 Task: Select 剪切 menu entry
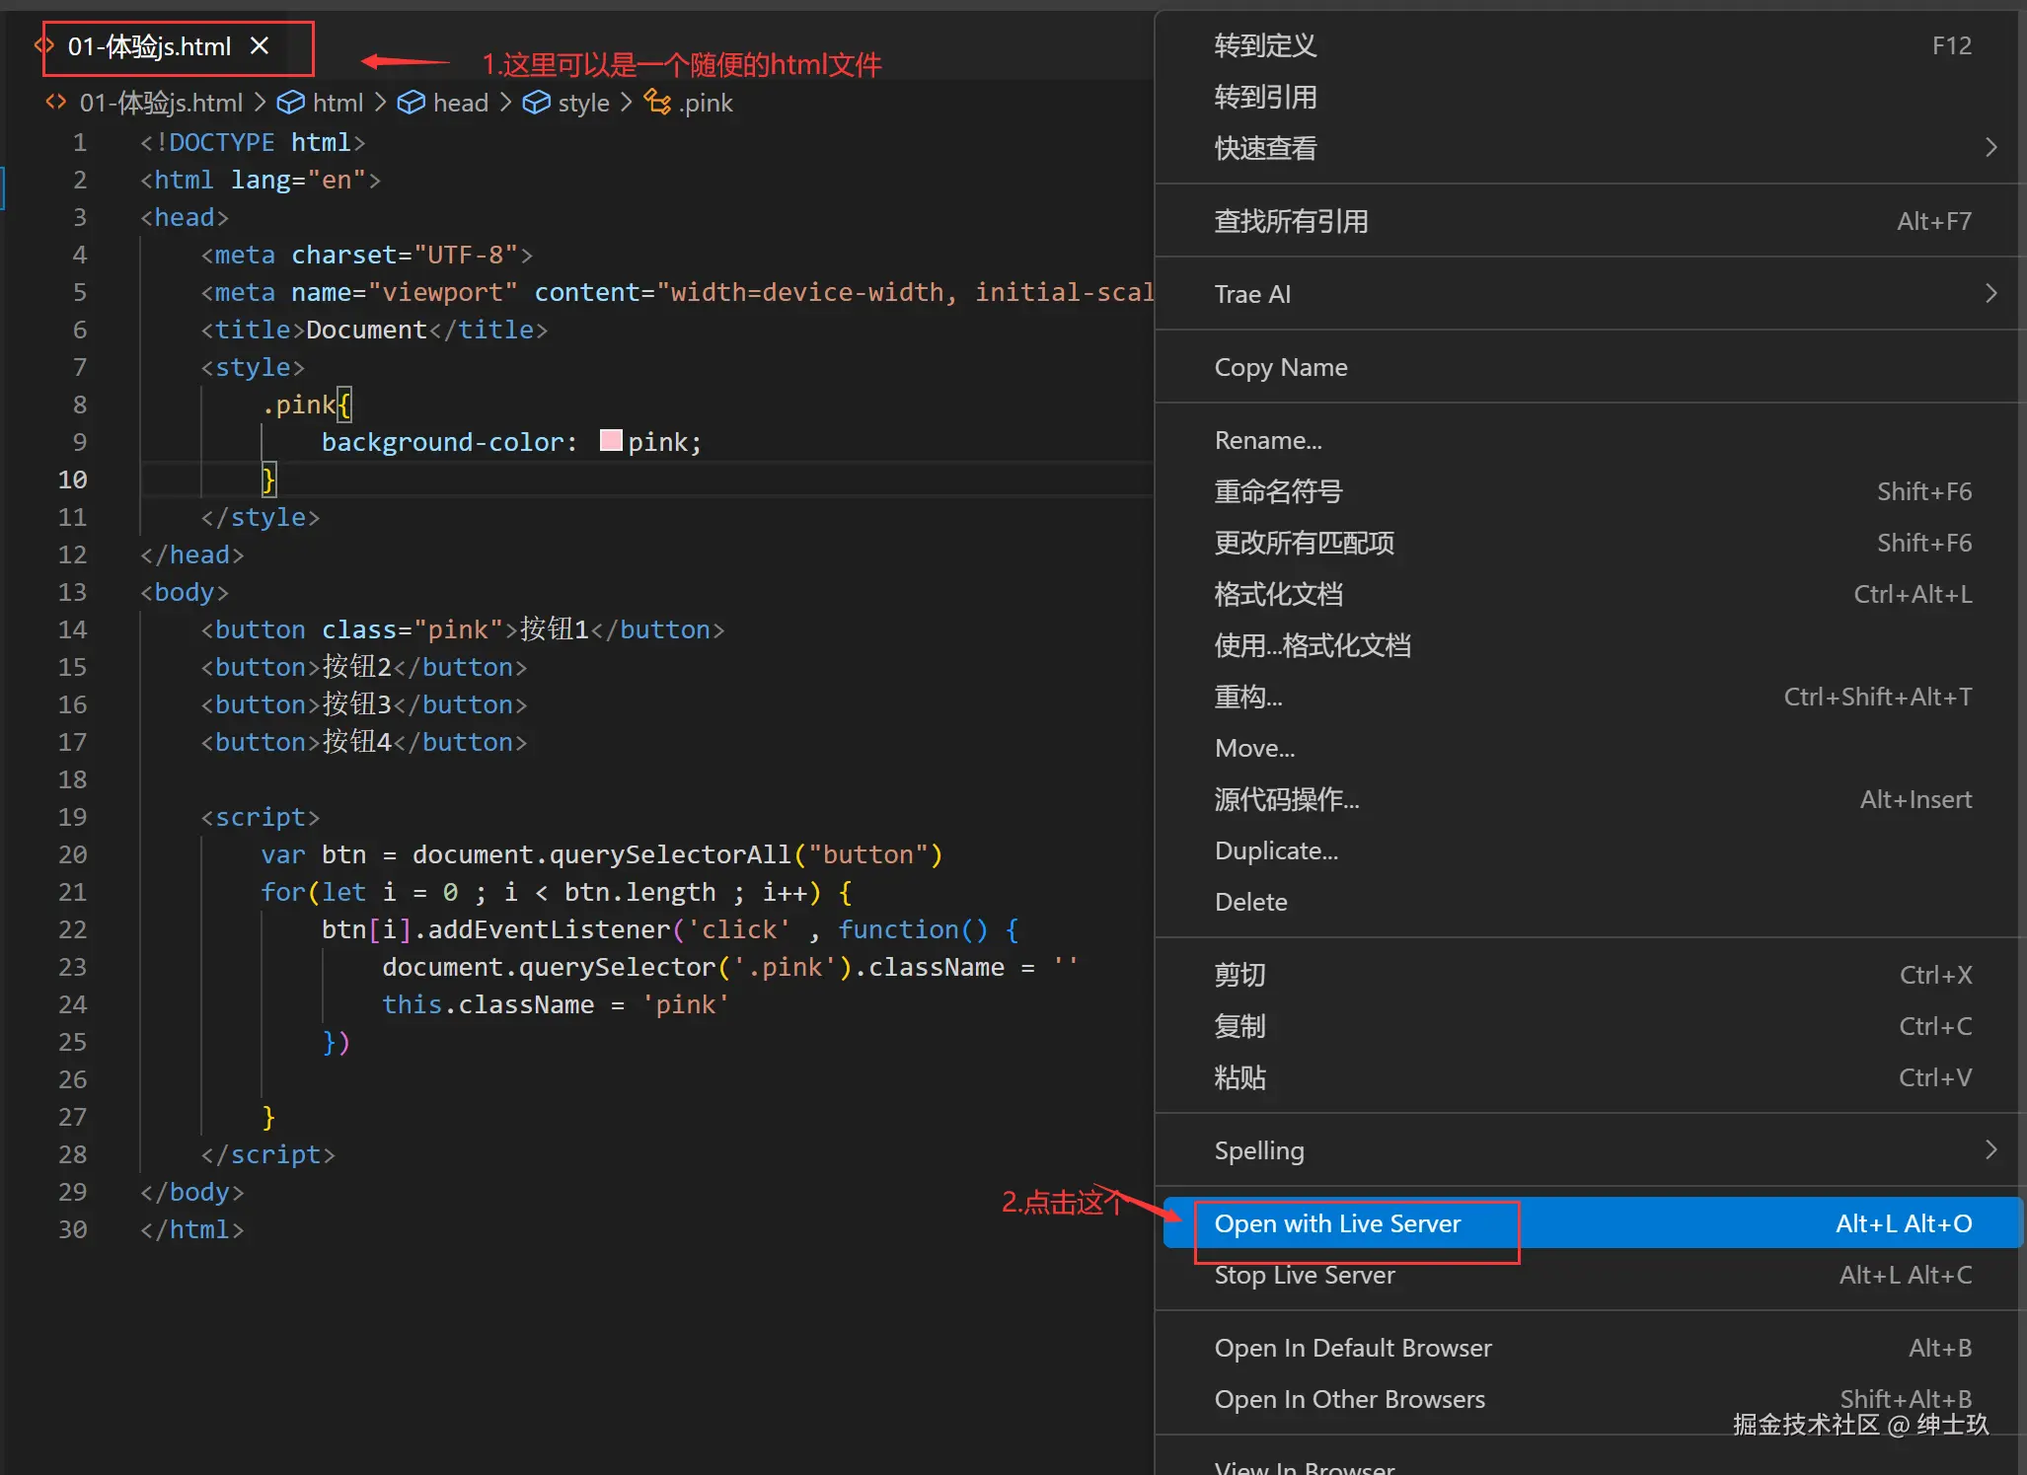[x=1590, y=975]
